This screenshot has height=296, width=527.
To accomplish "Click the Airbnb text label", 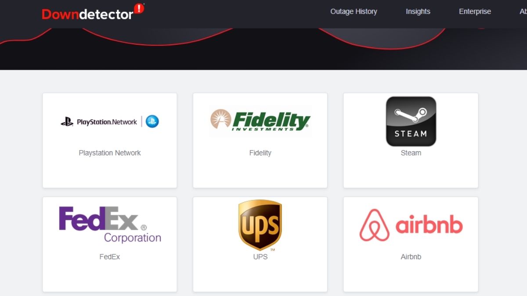I will (411, 257).
